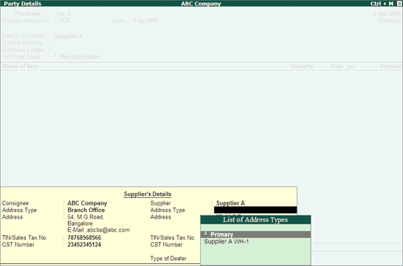Click the Supplier A name field
The image size is (403, 266).
tap(230, 203)
